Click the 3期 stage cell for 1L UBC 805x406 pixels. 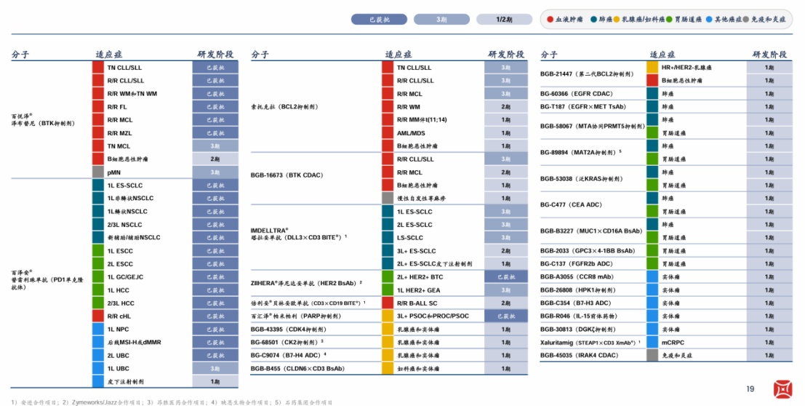[x=215, y=368]
